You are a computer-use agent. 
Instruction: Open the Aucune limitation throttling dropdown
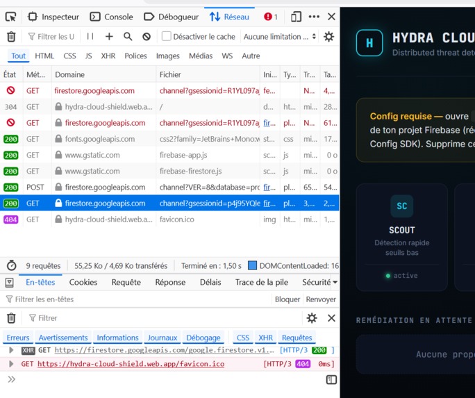tap(280, 37)
